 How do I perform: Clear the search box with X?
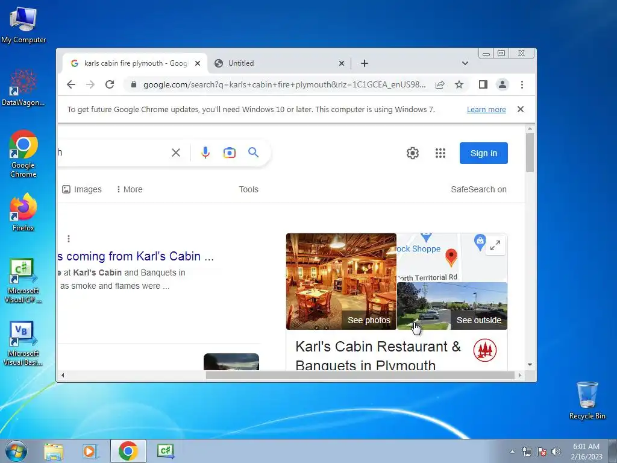pyautogui.click(x=176, y=153)
